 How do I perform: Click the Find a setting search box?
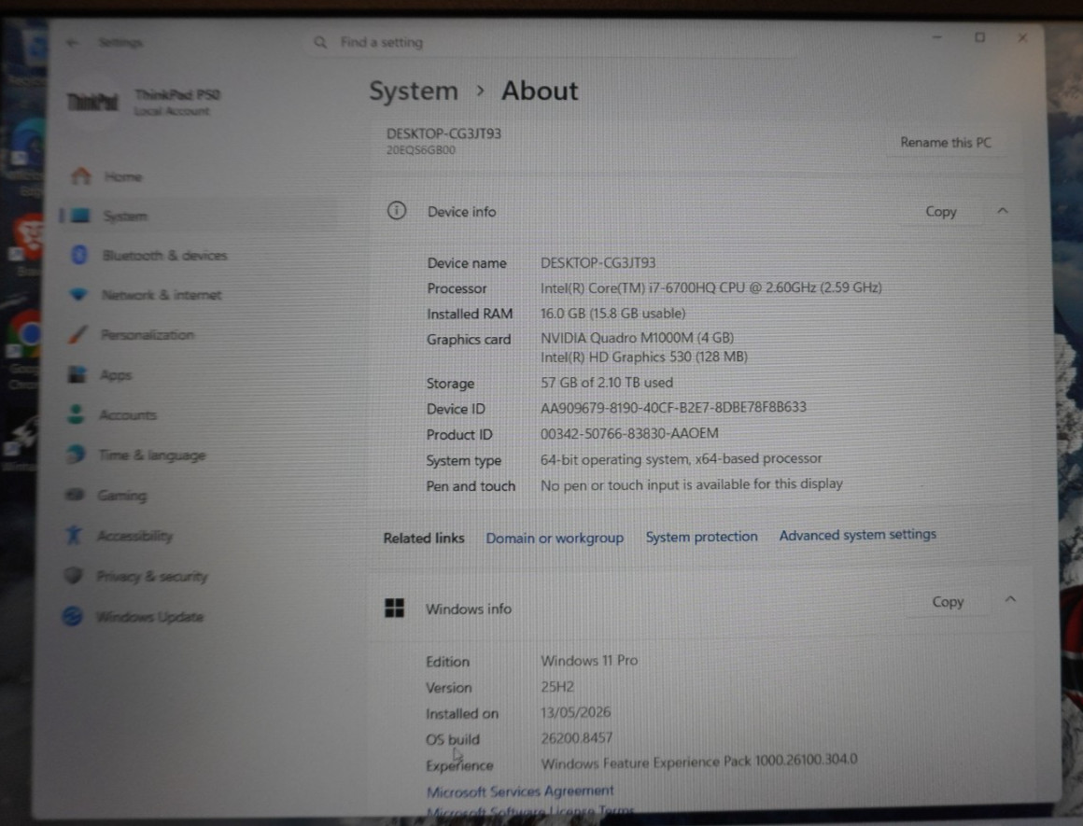[x=553, y=42]
